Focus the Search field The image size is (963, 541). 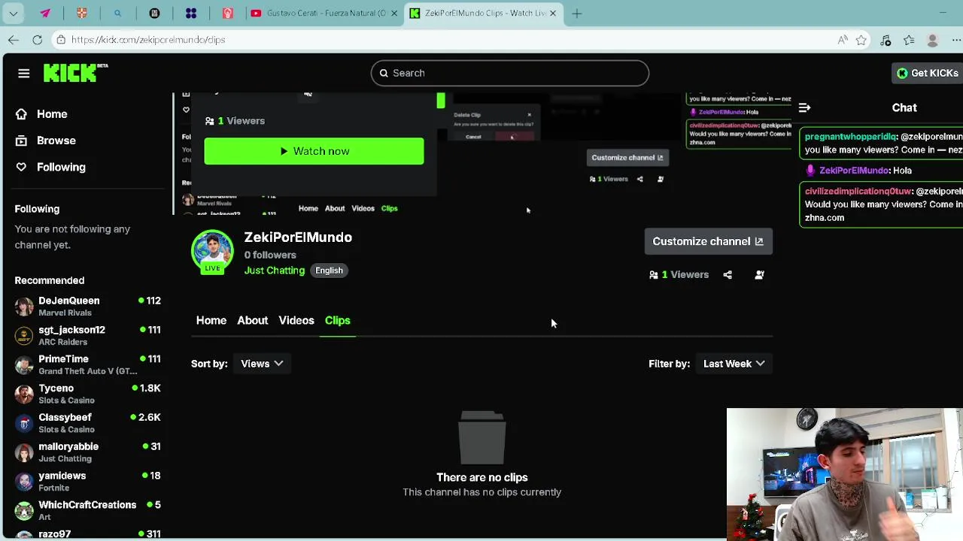pos(510,73)
